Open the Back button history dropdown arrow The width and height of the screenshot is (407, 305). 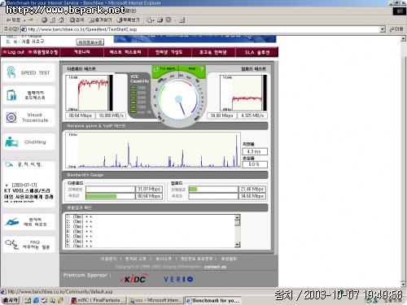coord(24,20)
